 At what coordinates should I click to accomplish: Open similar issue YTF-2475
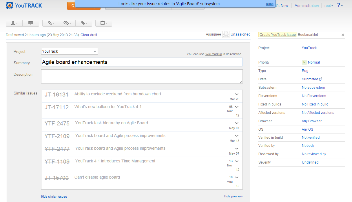point(57,123)
